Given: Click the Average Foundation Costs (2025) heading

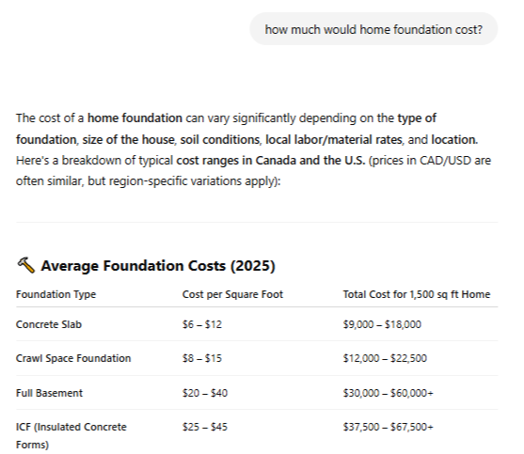Looking at the screenshot, I should point(158,266).
